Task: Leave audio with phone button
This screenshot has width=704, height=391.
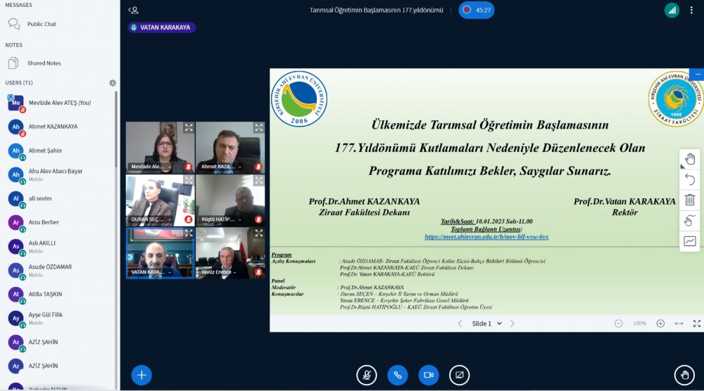Action: coord(398,375)
